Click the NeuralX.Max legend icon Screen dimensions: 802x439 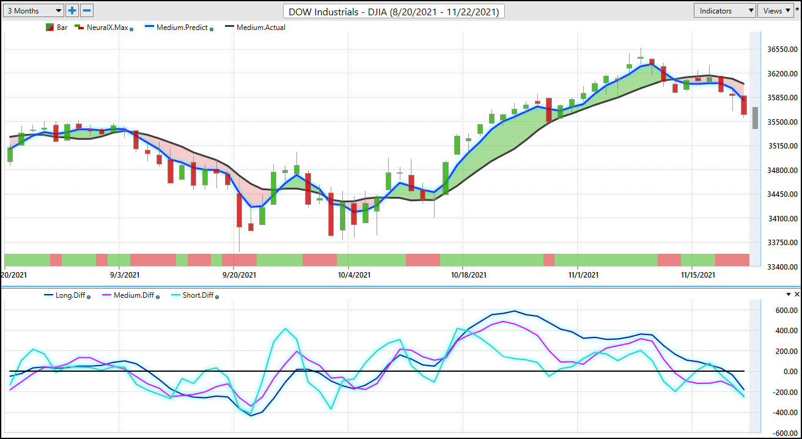point(79,27)
